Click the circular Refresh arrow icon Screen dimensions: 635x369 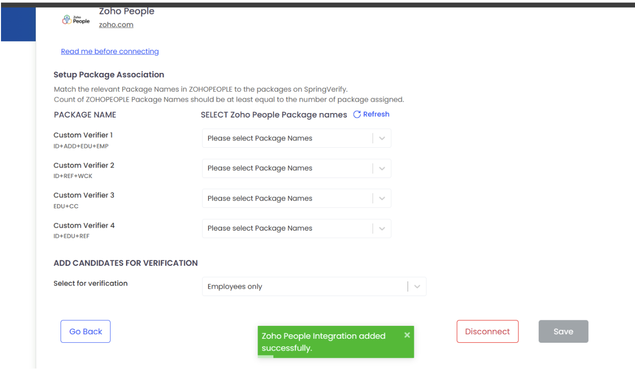click(x=357, y=115)
